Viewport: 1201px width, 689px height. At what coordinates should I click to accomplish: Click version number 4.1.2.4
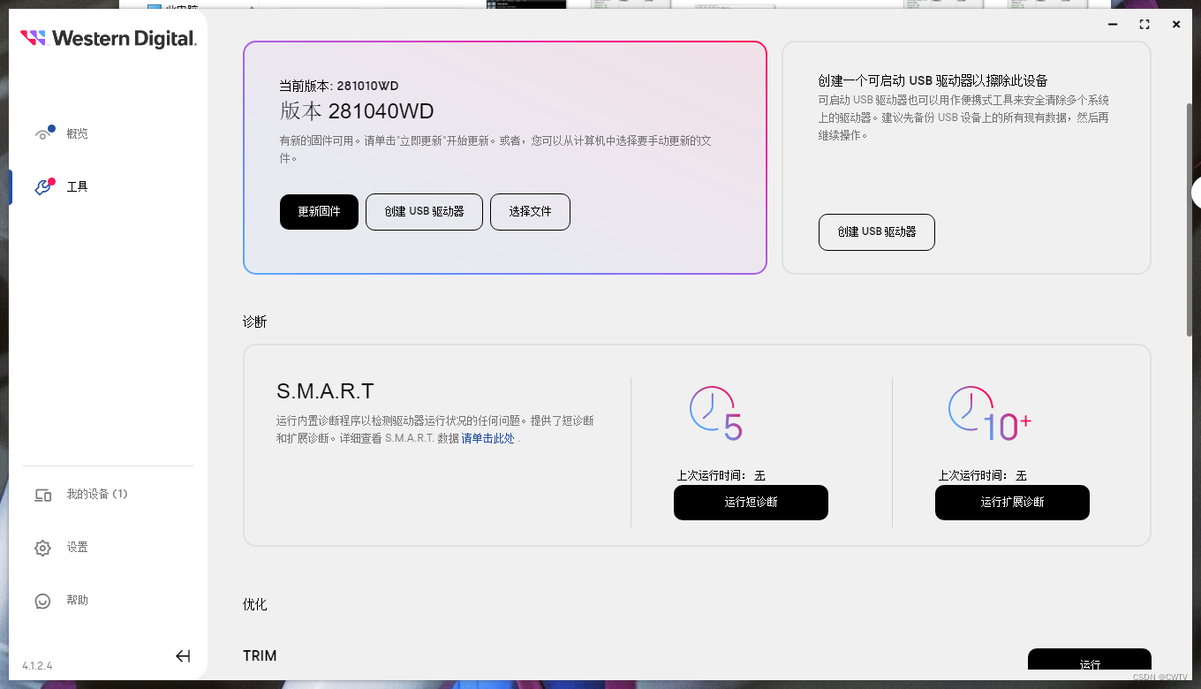coord(37,665)
